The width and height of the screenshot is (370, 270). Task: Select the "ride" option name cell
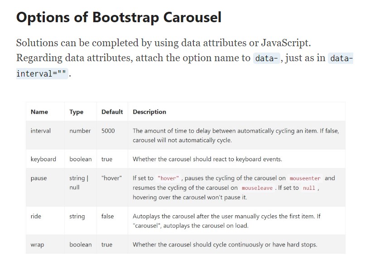tap(36, 216)
